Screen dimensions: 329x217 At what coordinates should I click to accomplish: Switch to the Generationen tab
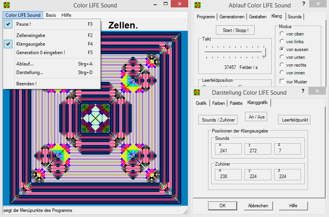click(x=232, y=17)
